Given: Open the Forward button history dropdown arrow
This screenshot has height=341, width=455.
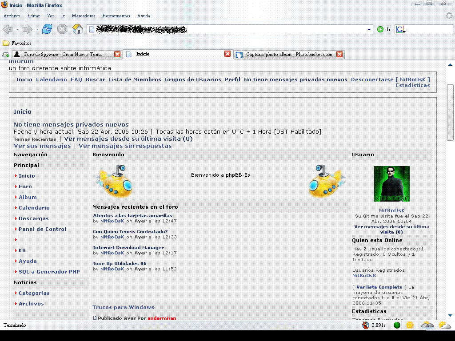Looking at the screenshot, I should coord(37,30).
